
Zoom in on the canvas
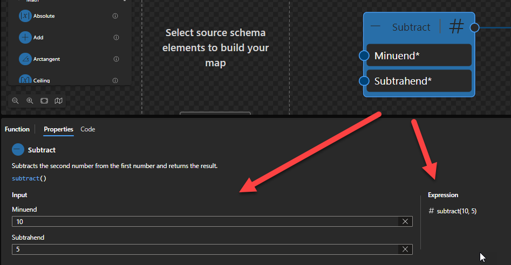pyautogui.click(x=30, y=101)
